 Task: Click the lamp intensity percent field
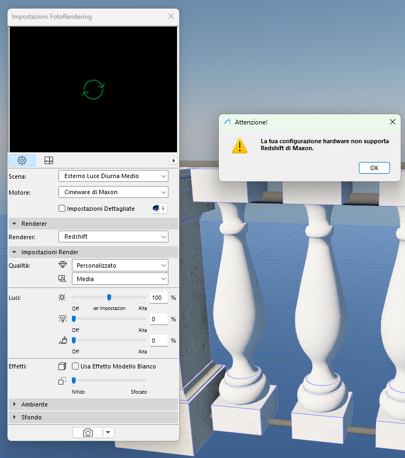tap(159, 319)
